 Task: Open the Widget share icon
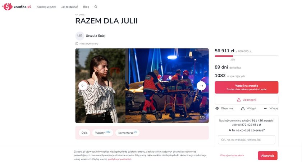coord(243,109)
